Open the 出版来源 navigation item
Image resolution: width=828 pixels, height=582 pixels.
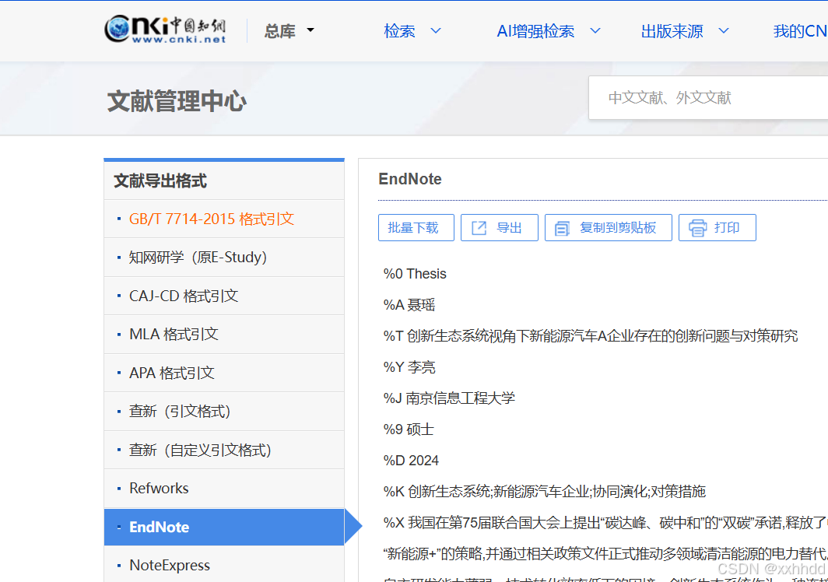click(672, 31)
